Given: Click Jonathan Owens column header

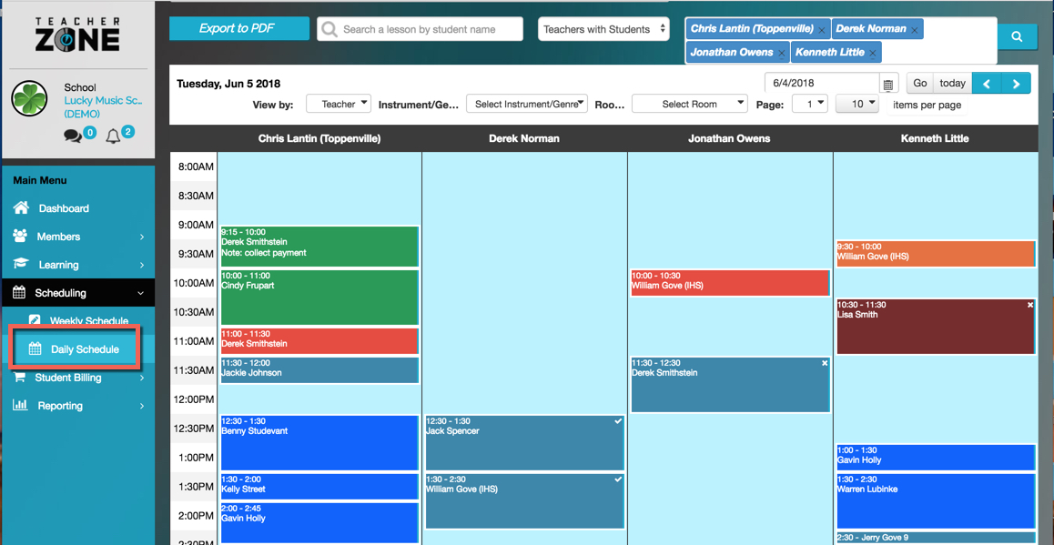Looking at the screenshot, I should [729, 138].
